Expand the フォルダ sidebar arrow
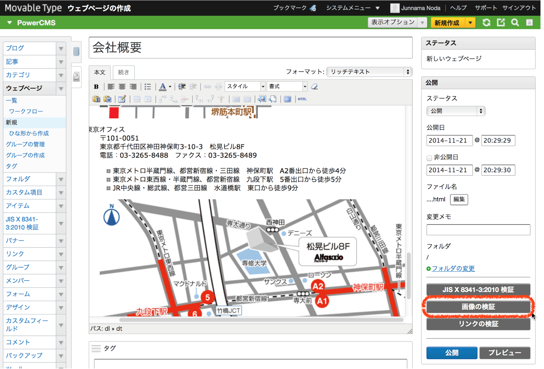This screenshot has width=544, height=369. pyautogui.click(x=61, y=179)
